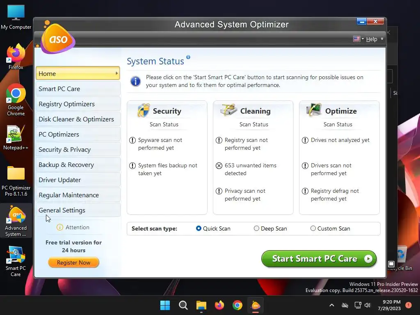Viewport: 420px width, 315px height.
Task: Click Firefox icon on taskbar
Action: coord(219,305)
